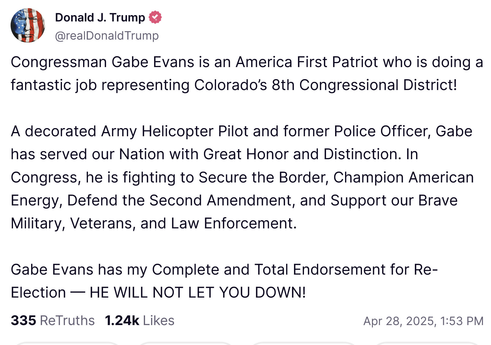Open the 1.24k Likes list

click(x=140, y=321)
